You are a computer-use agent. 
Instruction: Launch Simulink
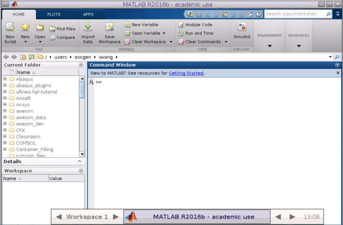pos(242,31)
